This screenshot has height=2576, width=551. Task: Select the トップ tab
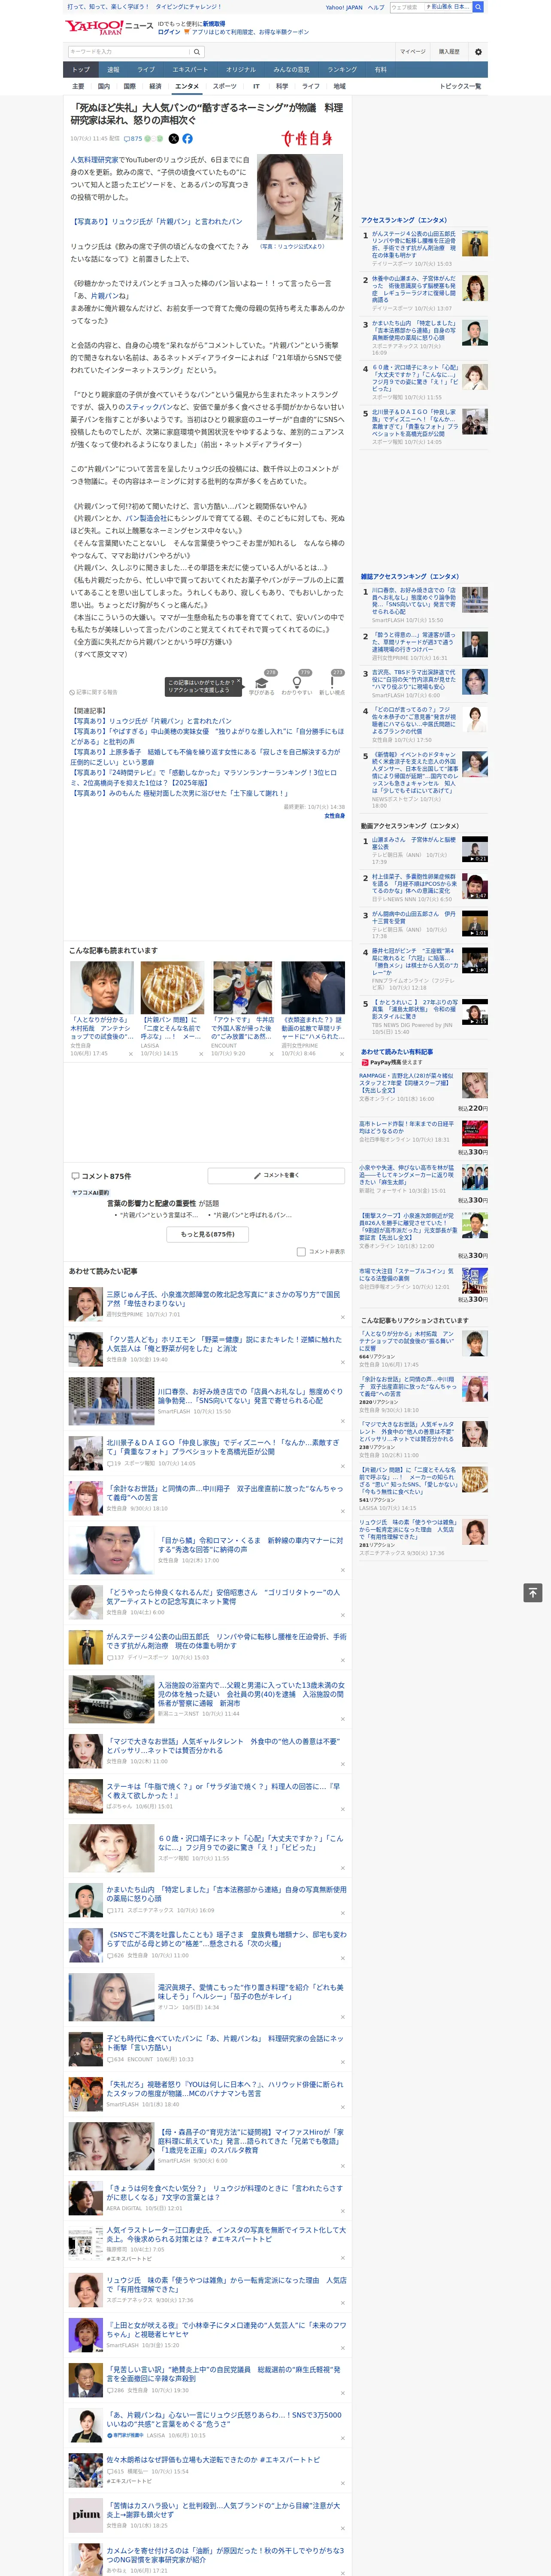tap(81, 70)
